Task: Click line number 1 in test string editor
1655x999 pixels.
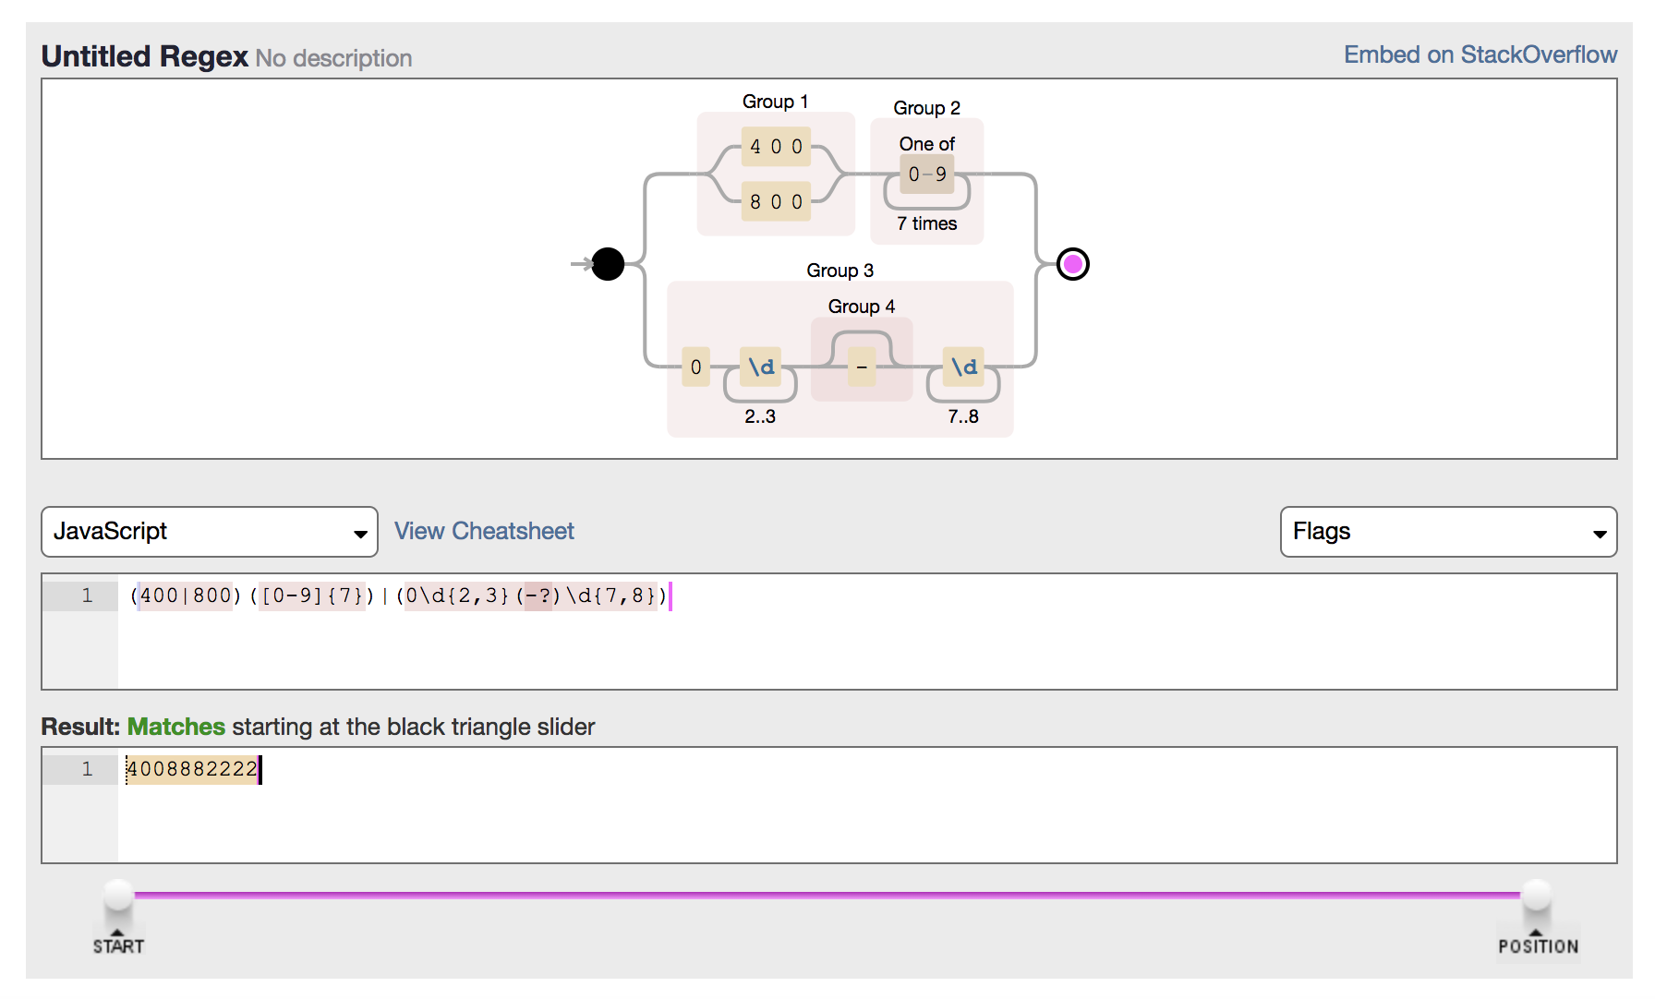Action: (87, 769)
